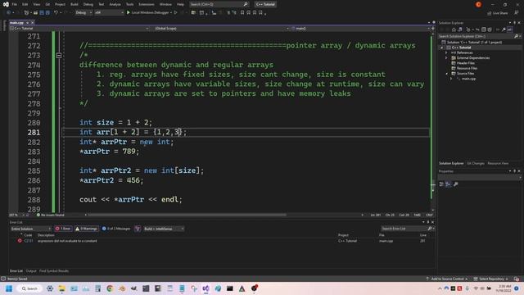Image resolution: width=524 pixels, height=295 pixels.
Task: Click the search magnifier in title bar
Action: (246, 4)
